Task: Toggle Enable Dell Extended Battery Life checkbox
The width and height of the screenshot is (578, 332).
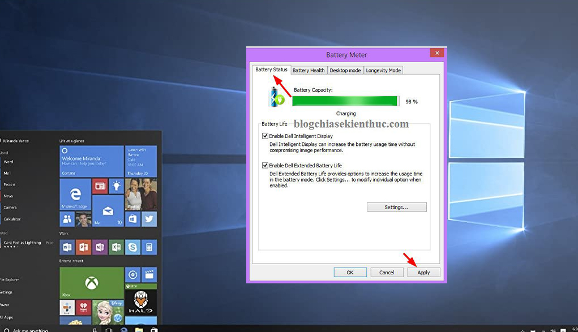Action: pyautogui.click(x=265, y=166)
